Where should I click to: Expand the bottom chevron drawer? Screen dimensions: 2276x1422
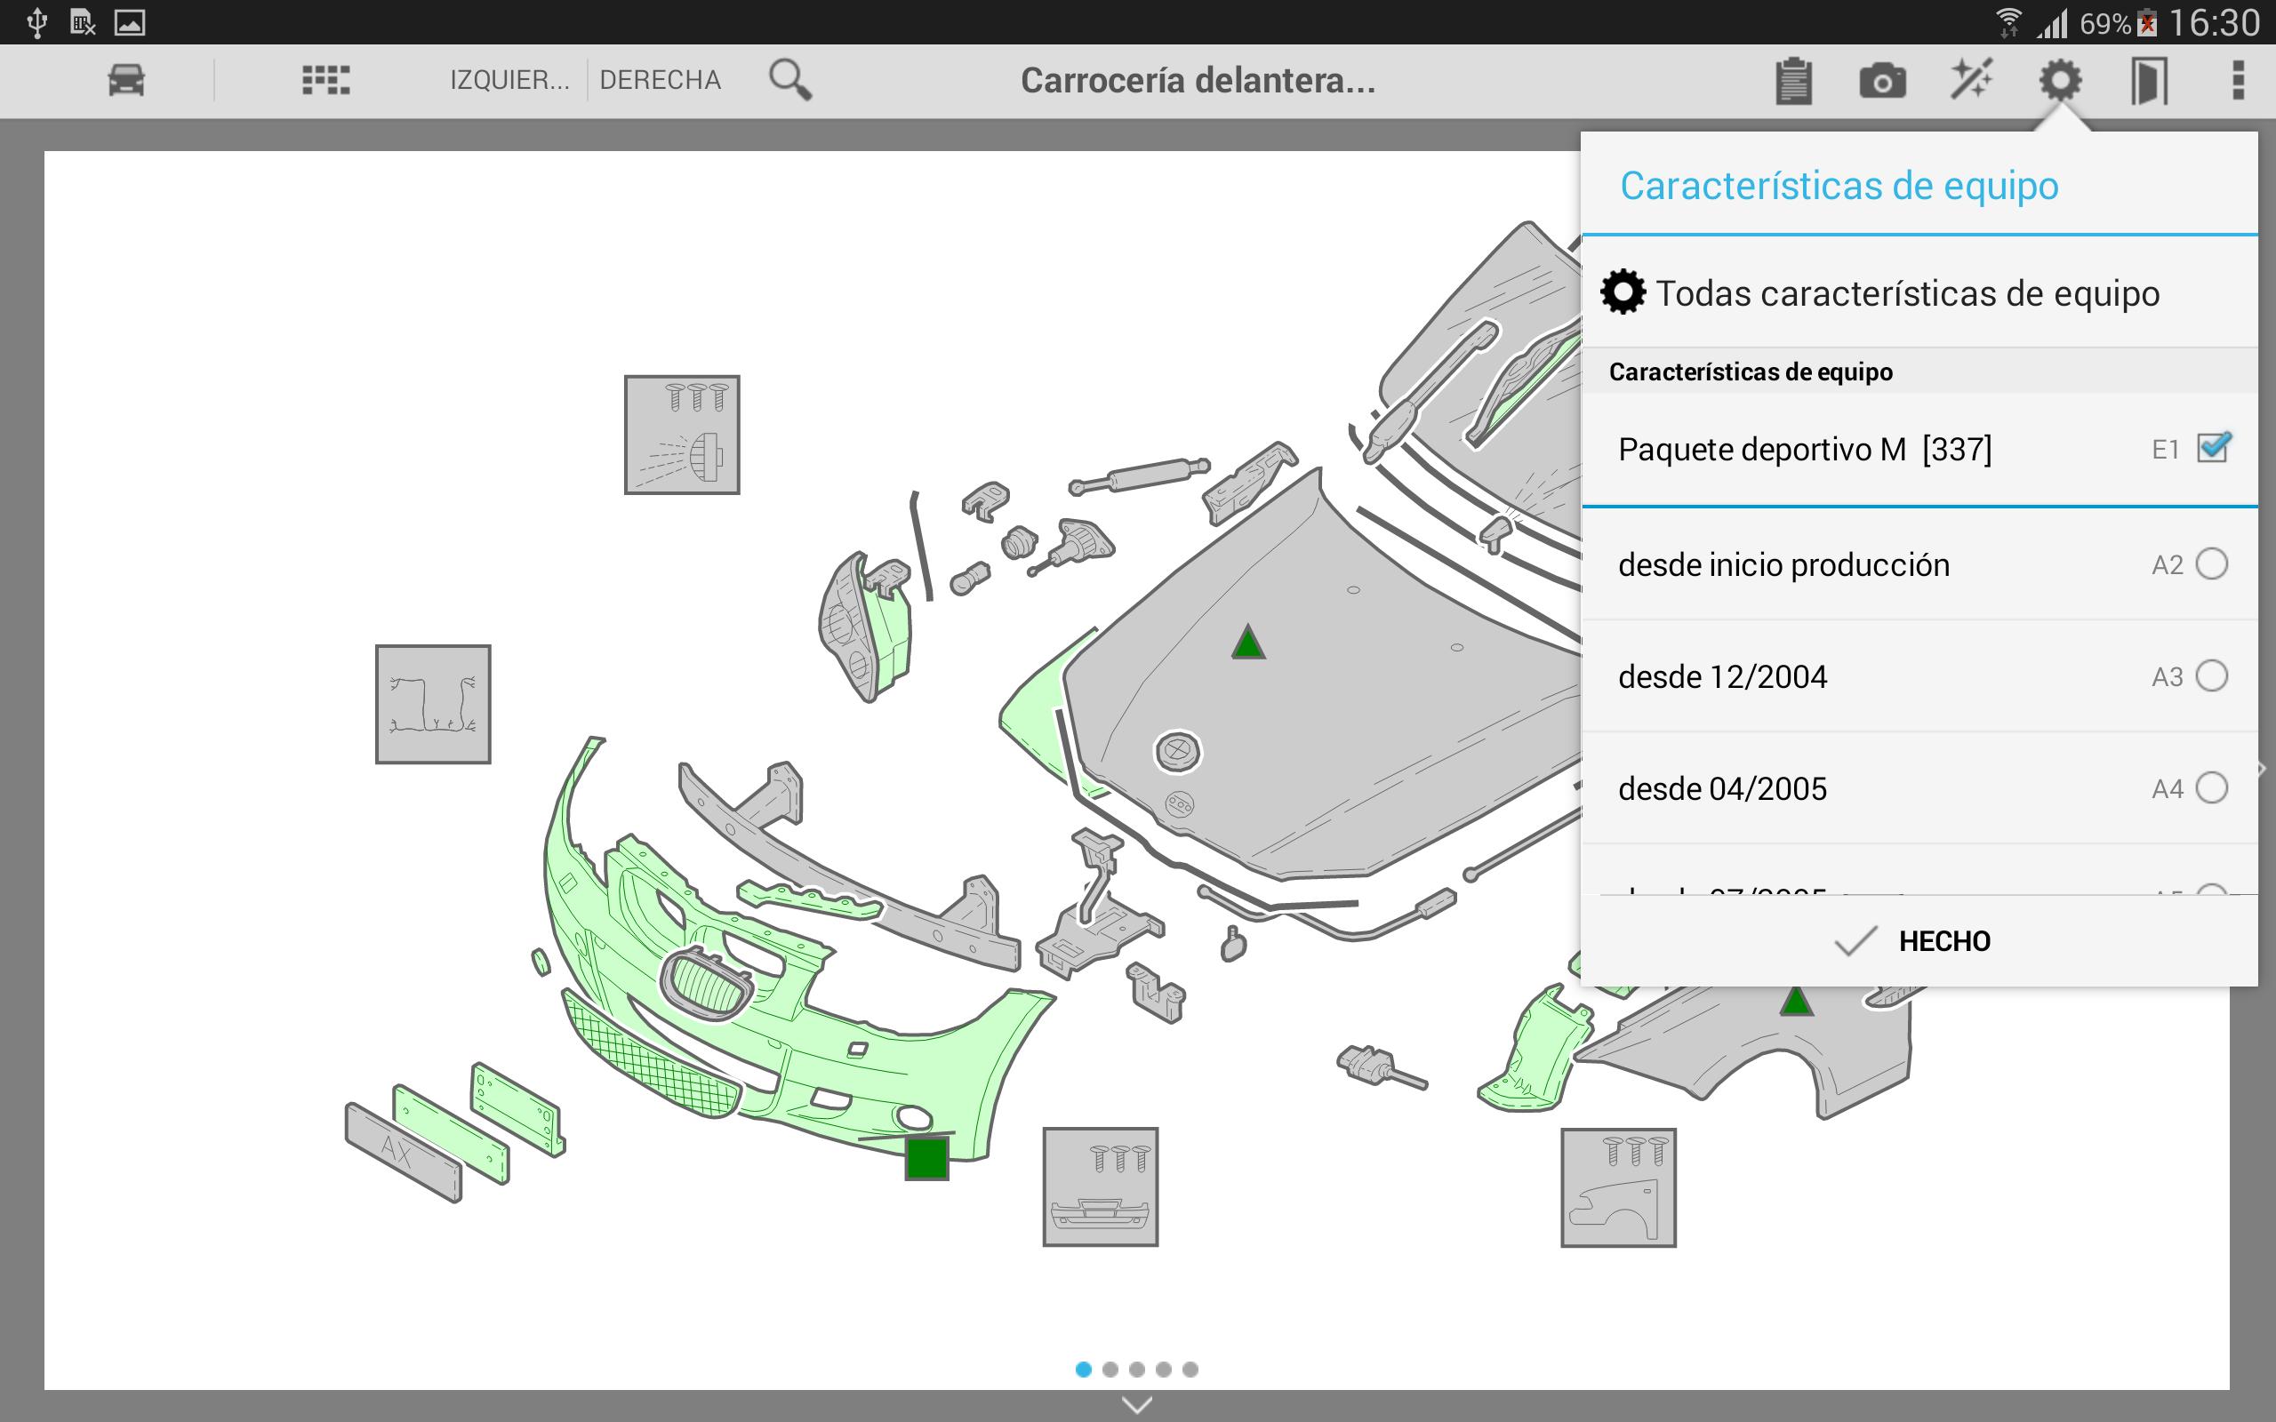tap(1137, 1405)
